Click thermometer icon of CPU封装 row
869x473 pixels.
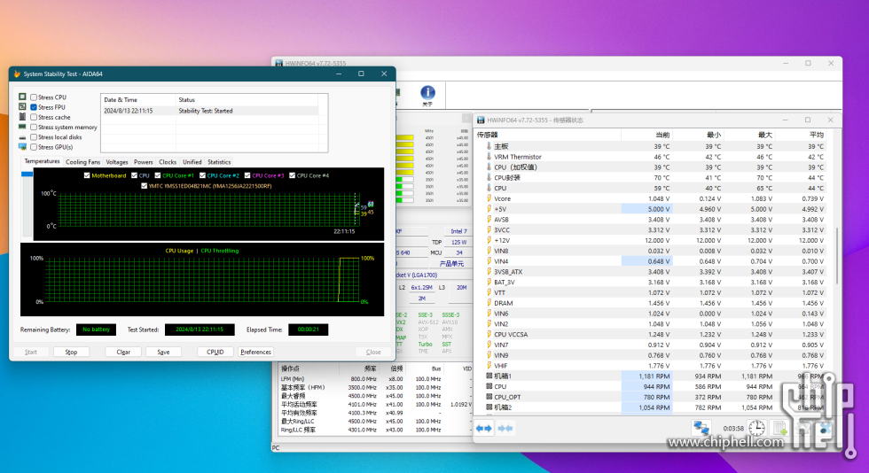(489, 178)
